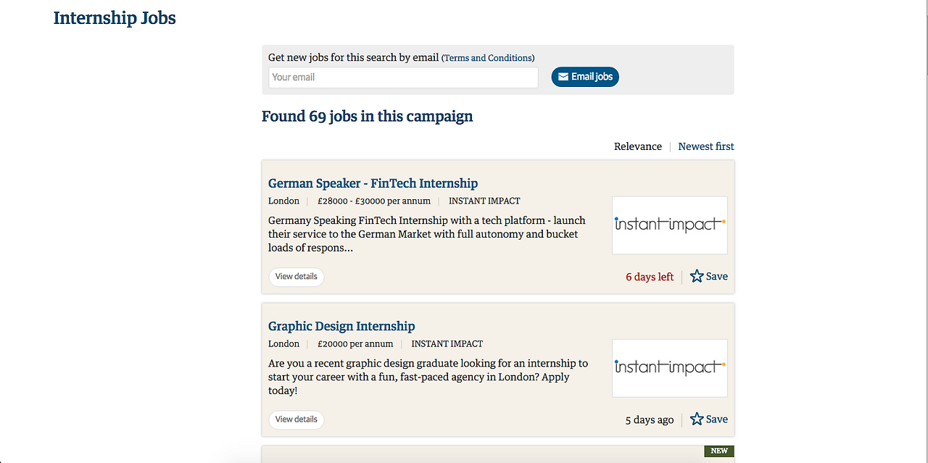Click the 5 days ago posting date
The image size is (928, 463).
pyautogui.click(x=650, y=420)
